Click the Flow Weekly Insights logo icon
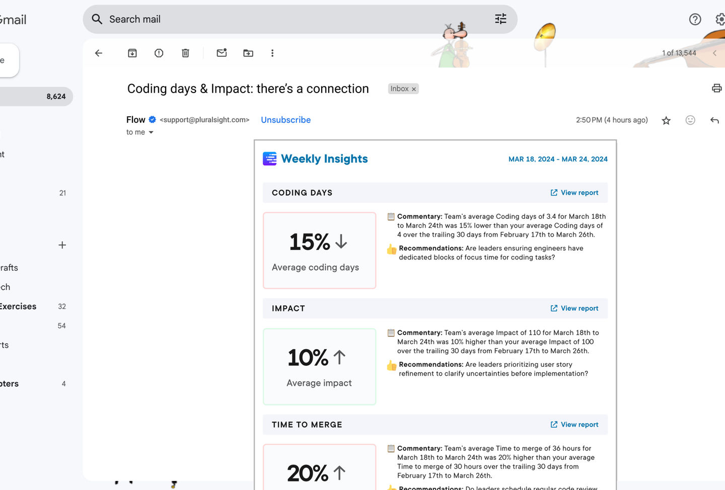The image size is (725, 490). point(270,159)
